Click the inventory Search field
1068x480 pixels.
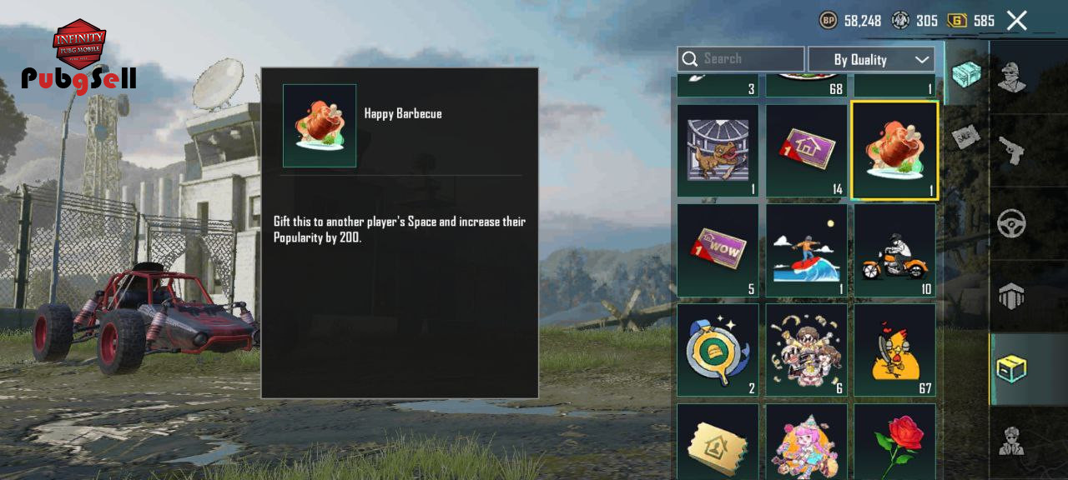click(741, 59)
